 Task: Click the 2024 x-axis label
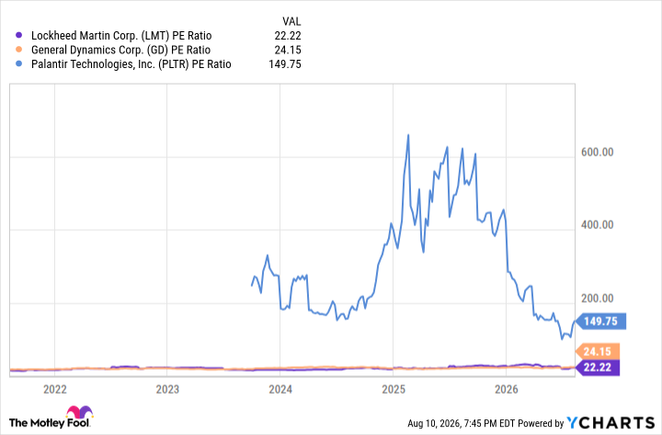280,389
